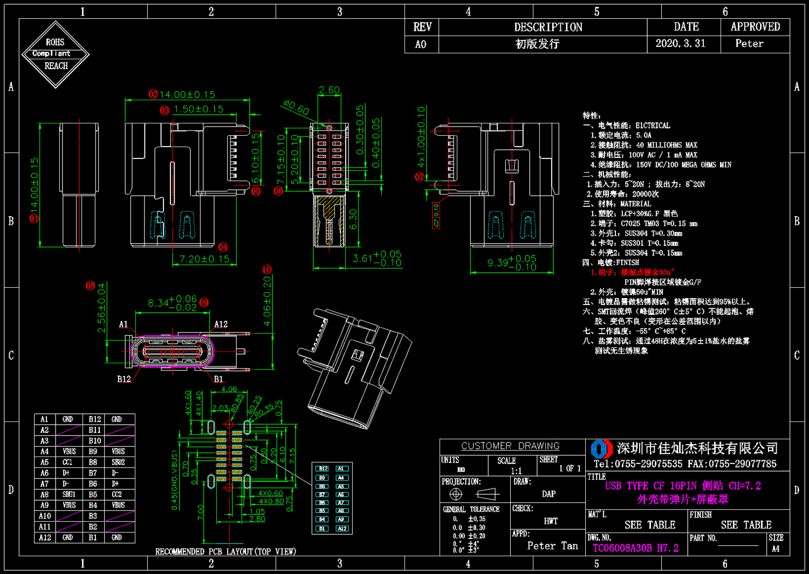
Task: Click the CUSTOMER DRAWING heading
Action: 511,446
